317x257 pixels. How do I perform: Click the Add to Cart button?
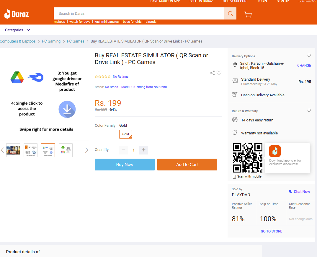187,165
